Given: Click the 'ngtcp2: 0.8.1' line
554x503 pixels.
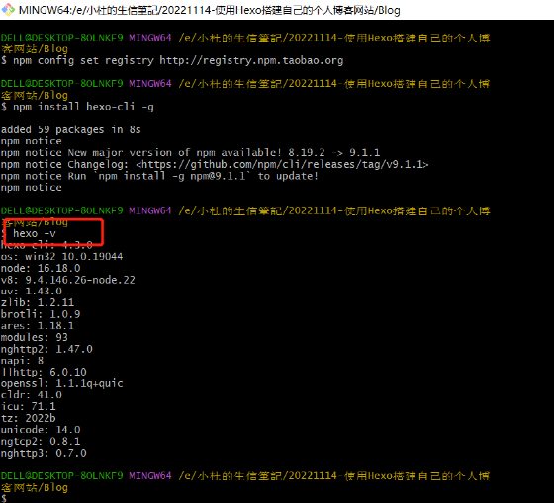Looking at the screenshot, I should (41, 441).
